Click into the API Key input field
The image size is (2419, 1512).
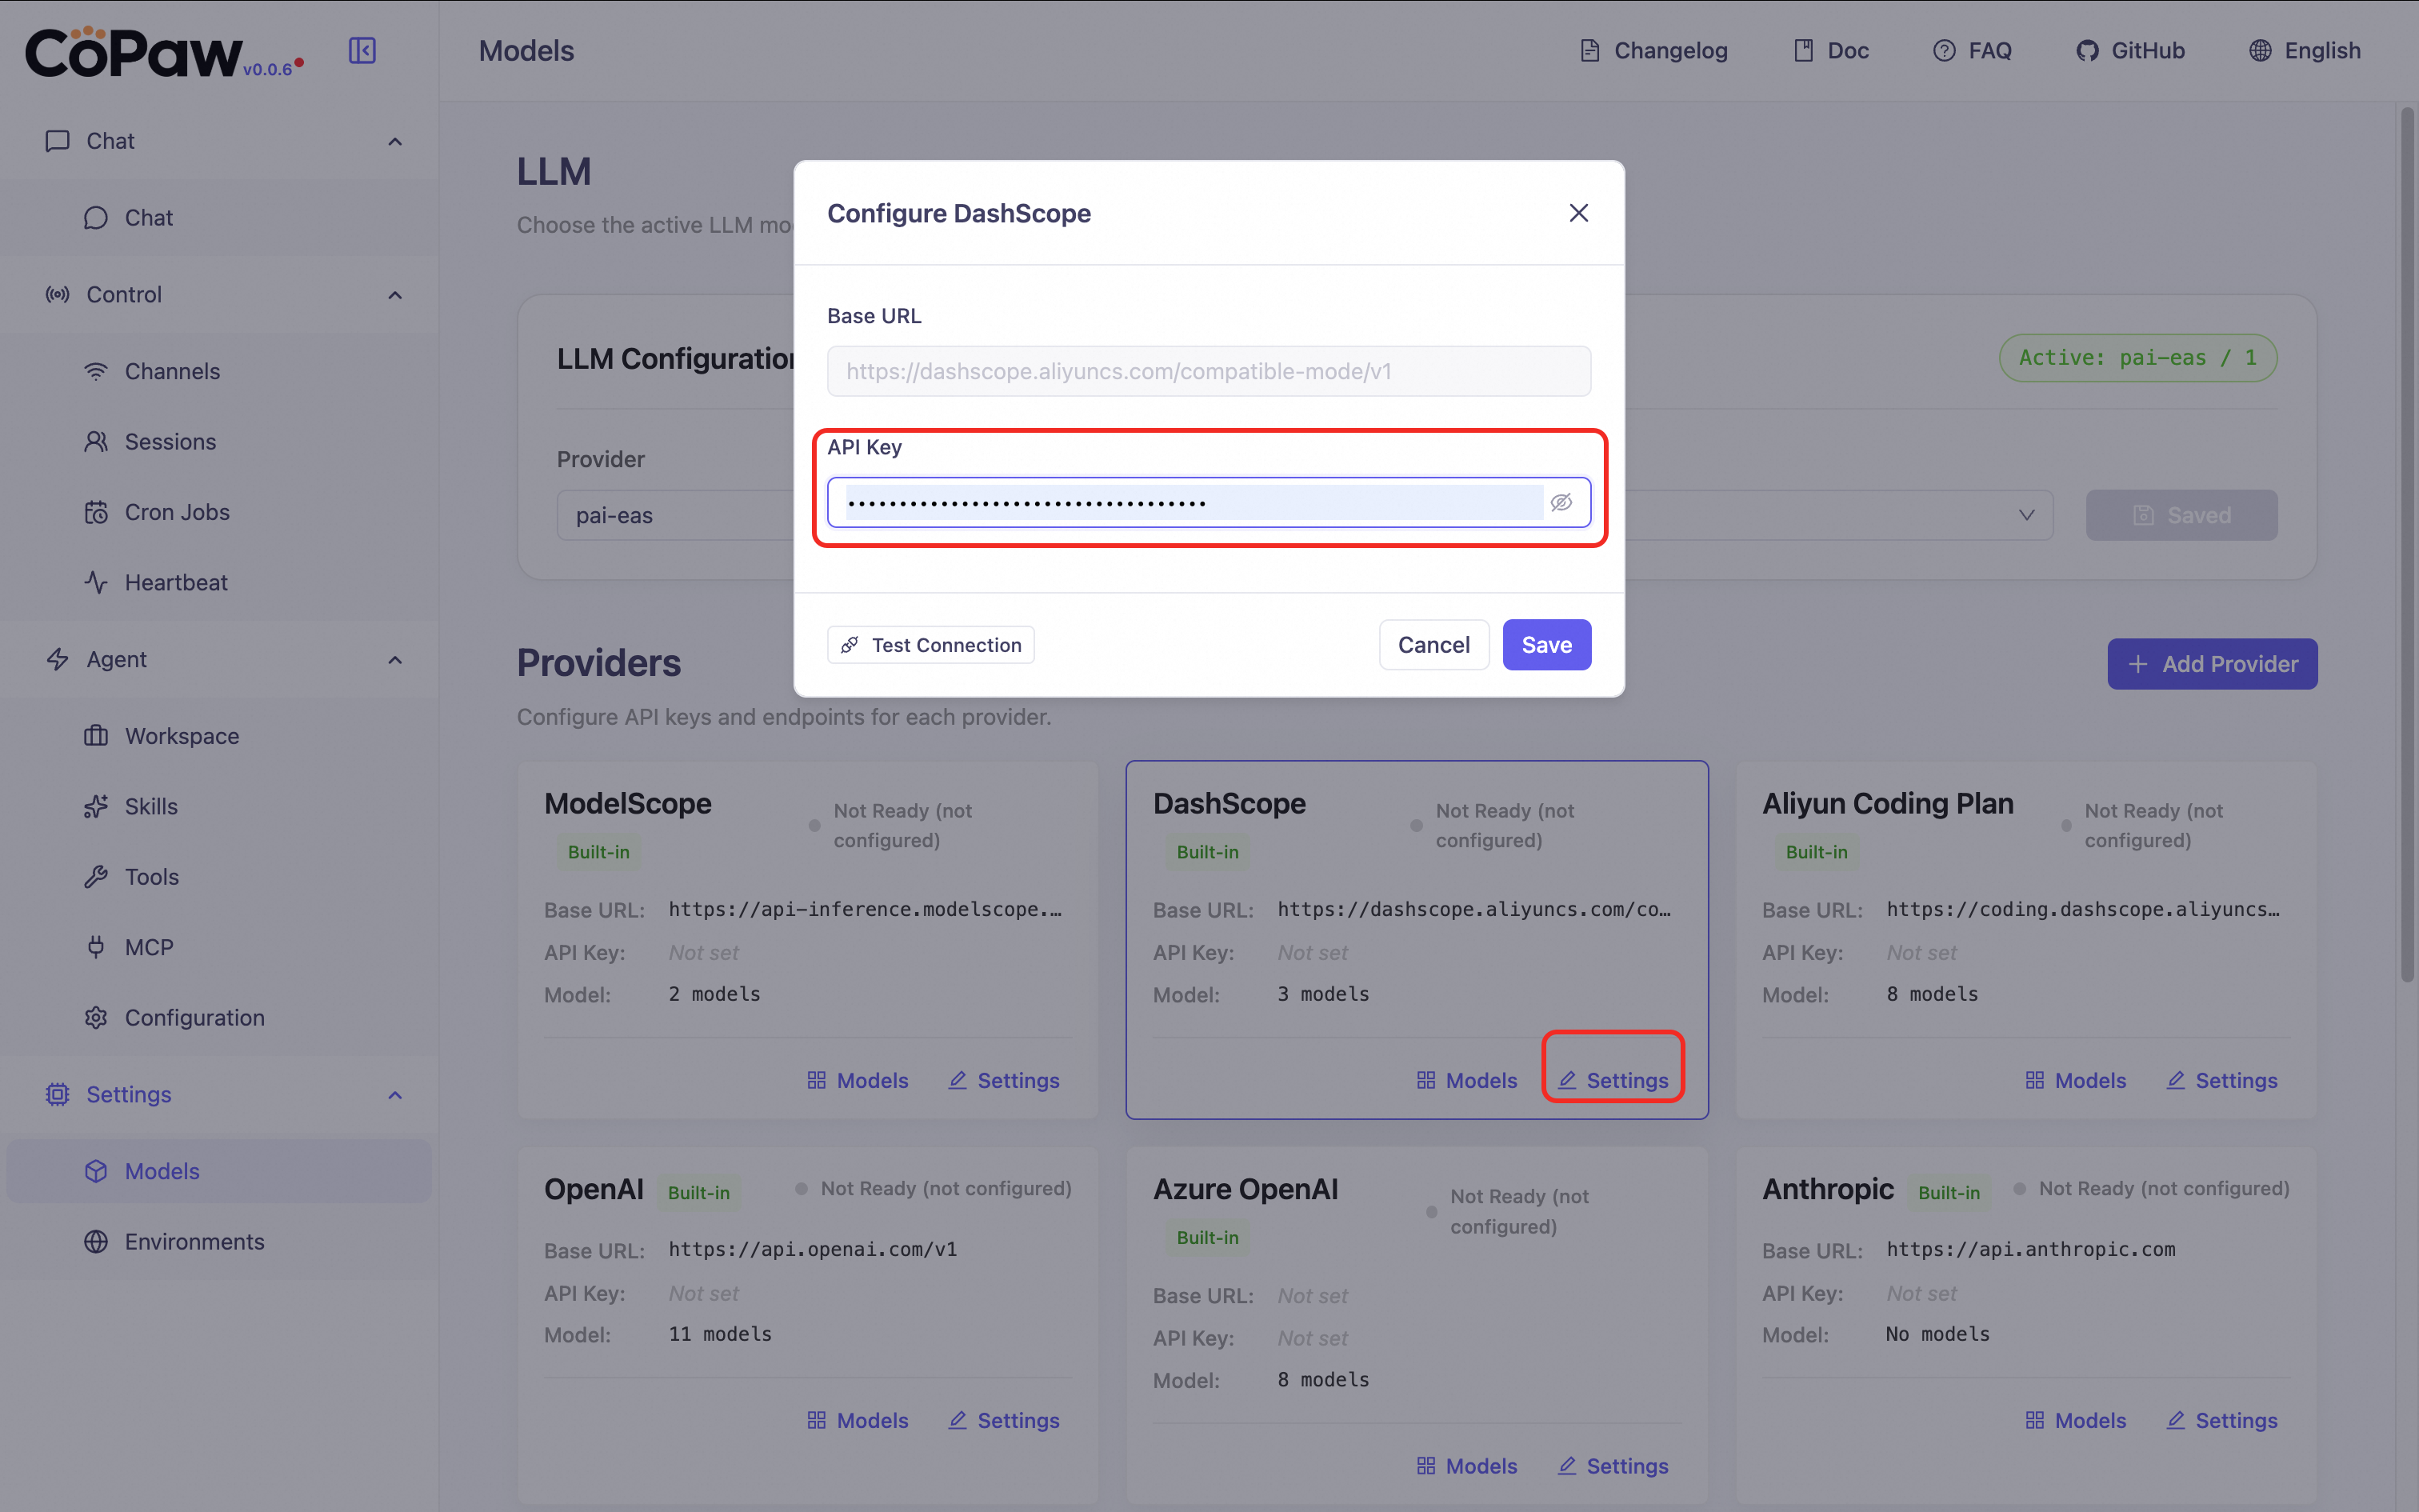click(x=1190, y=502)
